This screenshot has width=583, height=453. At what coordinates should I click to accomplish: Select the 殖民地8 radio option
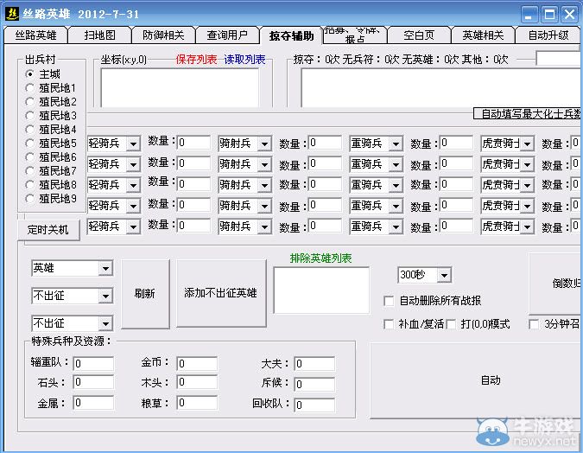(29, 185)
